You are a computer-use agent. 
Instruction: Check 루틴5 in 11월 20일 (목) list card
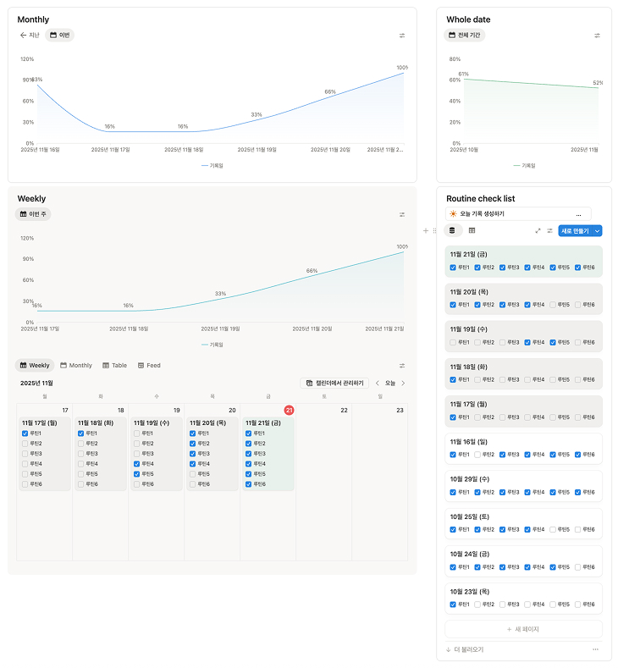554,305
